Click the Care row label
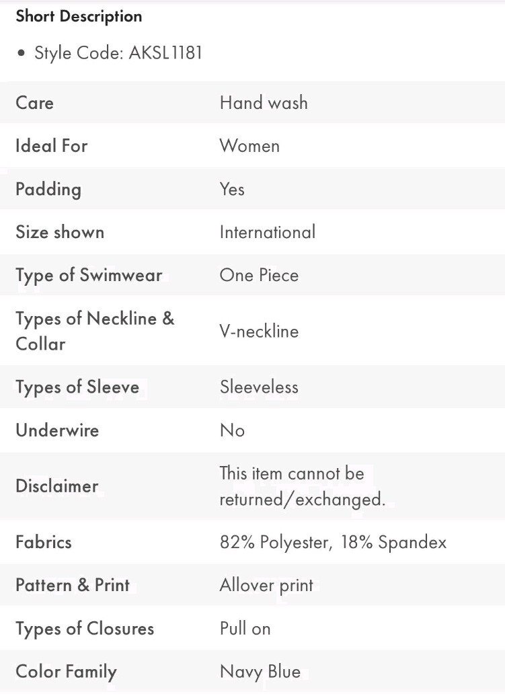Viewport: 505px width, 696px height. pyautogui.click(x=34, y=102)
